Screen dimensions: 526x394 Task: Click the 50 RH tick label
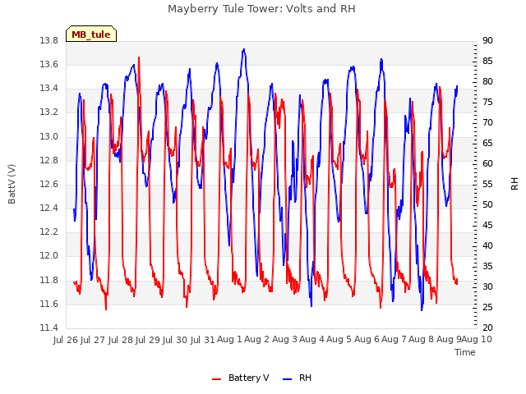coord(487,204)
